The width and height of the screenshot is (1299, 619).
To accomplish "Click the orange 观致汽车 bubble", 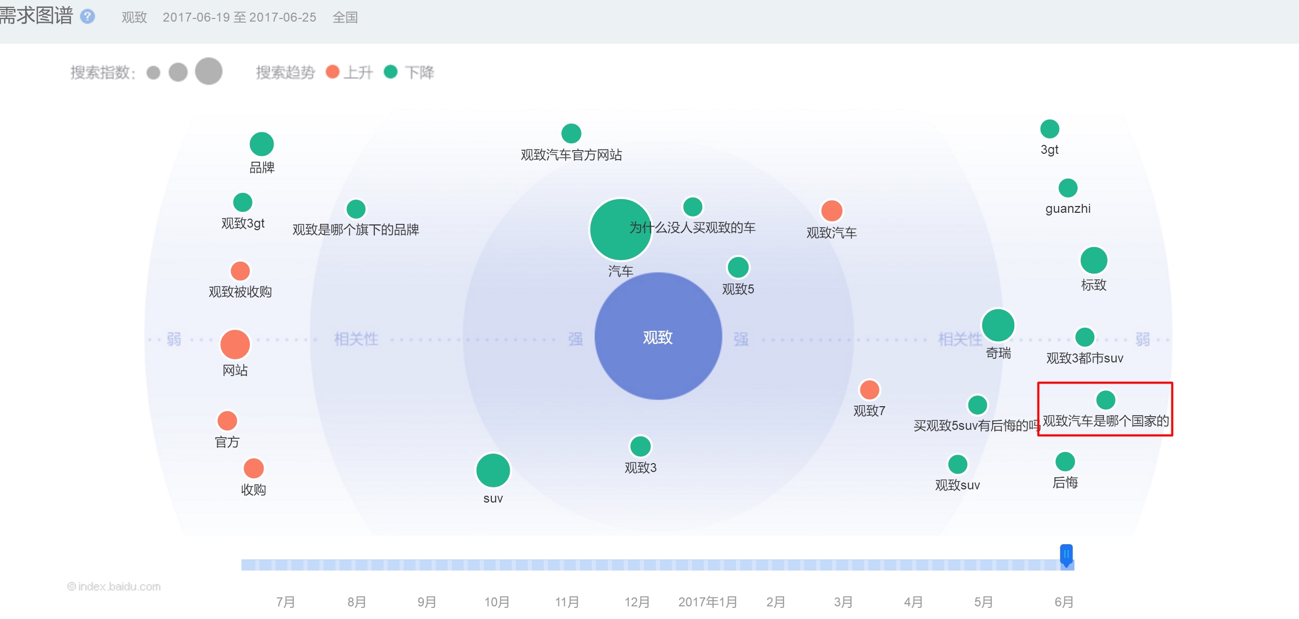I will pos(832,211).
